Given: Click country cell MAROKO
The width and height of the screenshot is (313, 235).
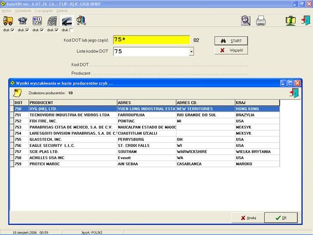Looking at the screenshot, I should [x=257, y=164].
